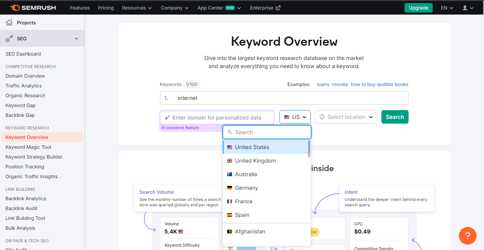
Task: Click the magnifier icon in country search
Action: pyautogui.click(x=230, y=132)
